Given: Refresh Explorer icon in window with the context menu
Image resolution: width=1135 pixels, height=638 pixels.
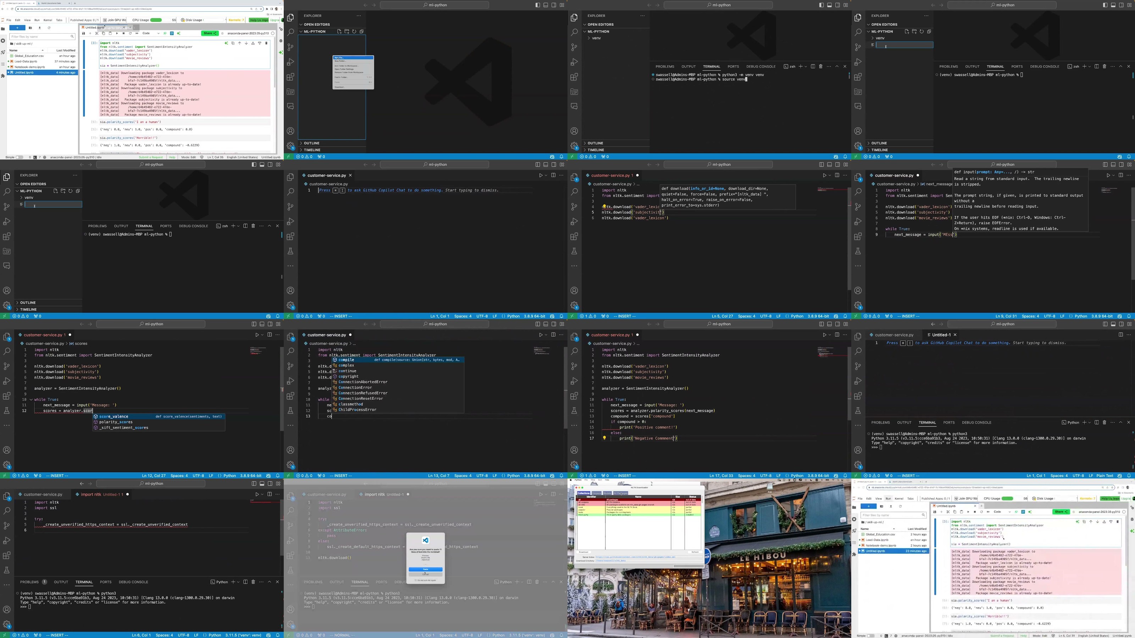Looking at the screenshot, I should [354, 31].
